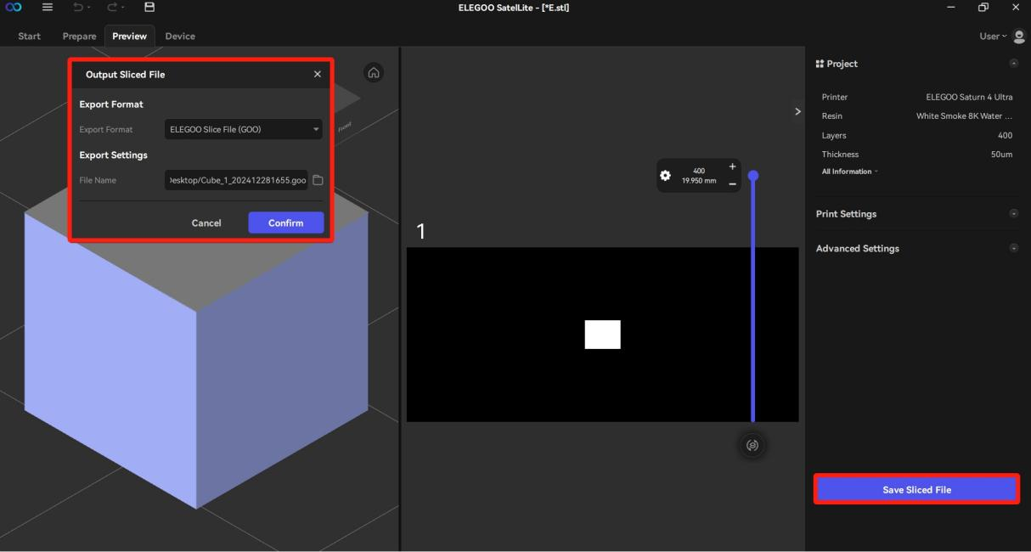1031x552 pixels.
Task: Click the layer slider handle
Action: point(752,176)
